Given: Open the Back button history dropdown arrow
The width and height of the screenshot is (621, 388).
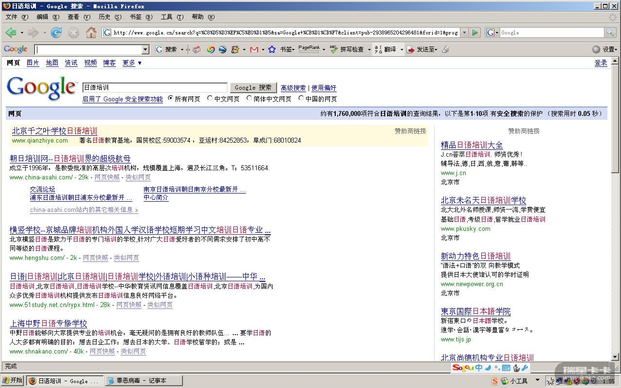Looking at the screenshot, I should coord(21,33).
